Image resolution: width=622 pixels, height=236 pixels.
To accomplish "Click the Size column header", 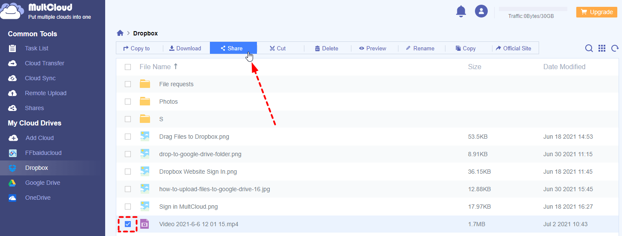I will click(x=475, y=67).
